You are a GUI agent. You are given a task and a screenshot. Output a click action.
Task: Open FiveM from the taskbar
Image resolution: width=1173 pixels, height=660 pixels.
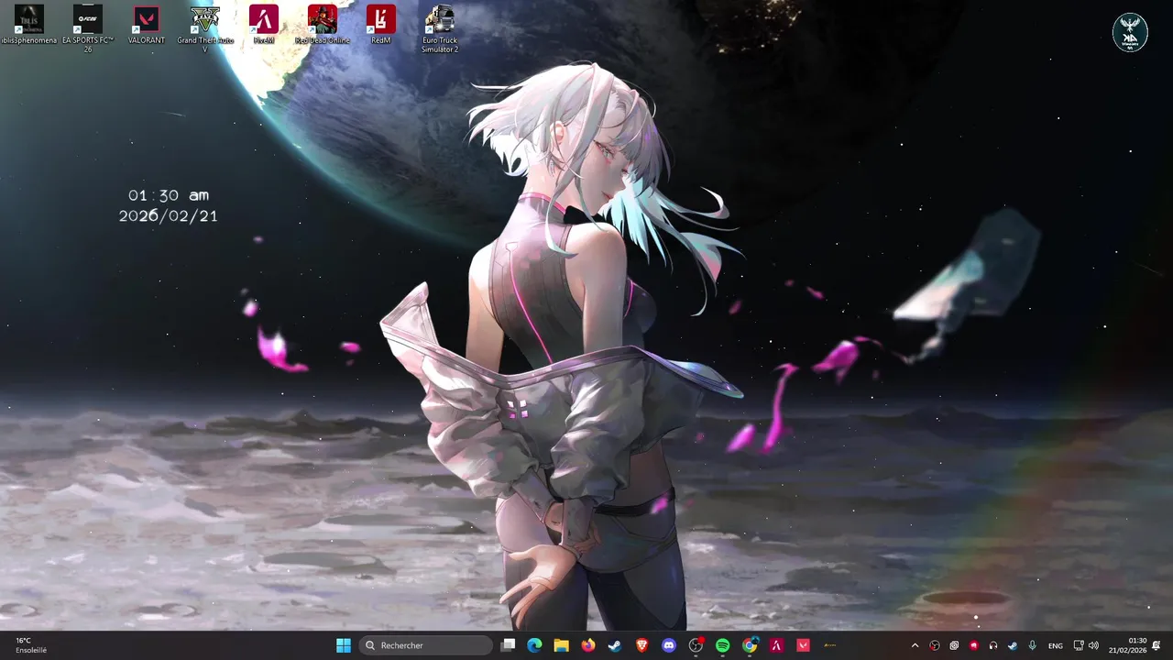click(x=776, y=645)
